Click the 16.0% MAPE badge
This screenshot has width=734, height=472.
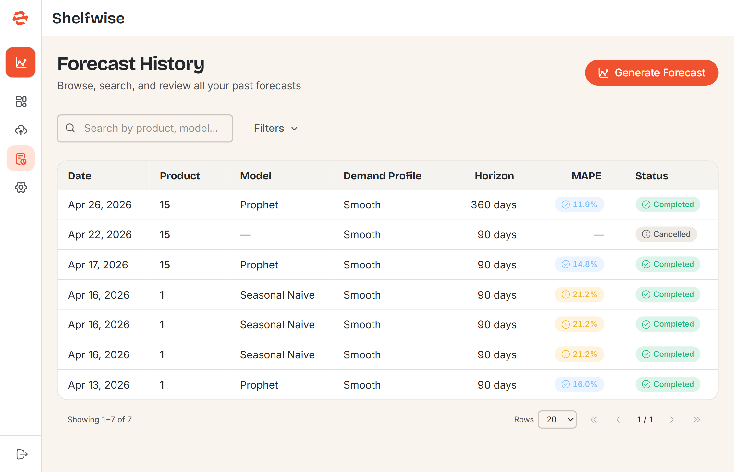[579, 384]
